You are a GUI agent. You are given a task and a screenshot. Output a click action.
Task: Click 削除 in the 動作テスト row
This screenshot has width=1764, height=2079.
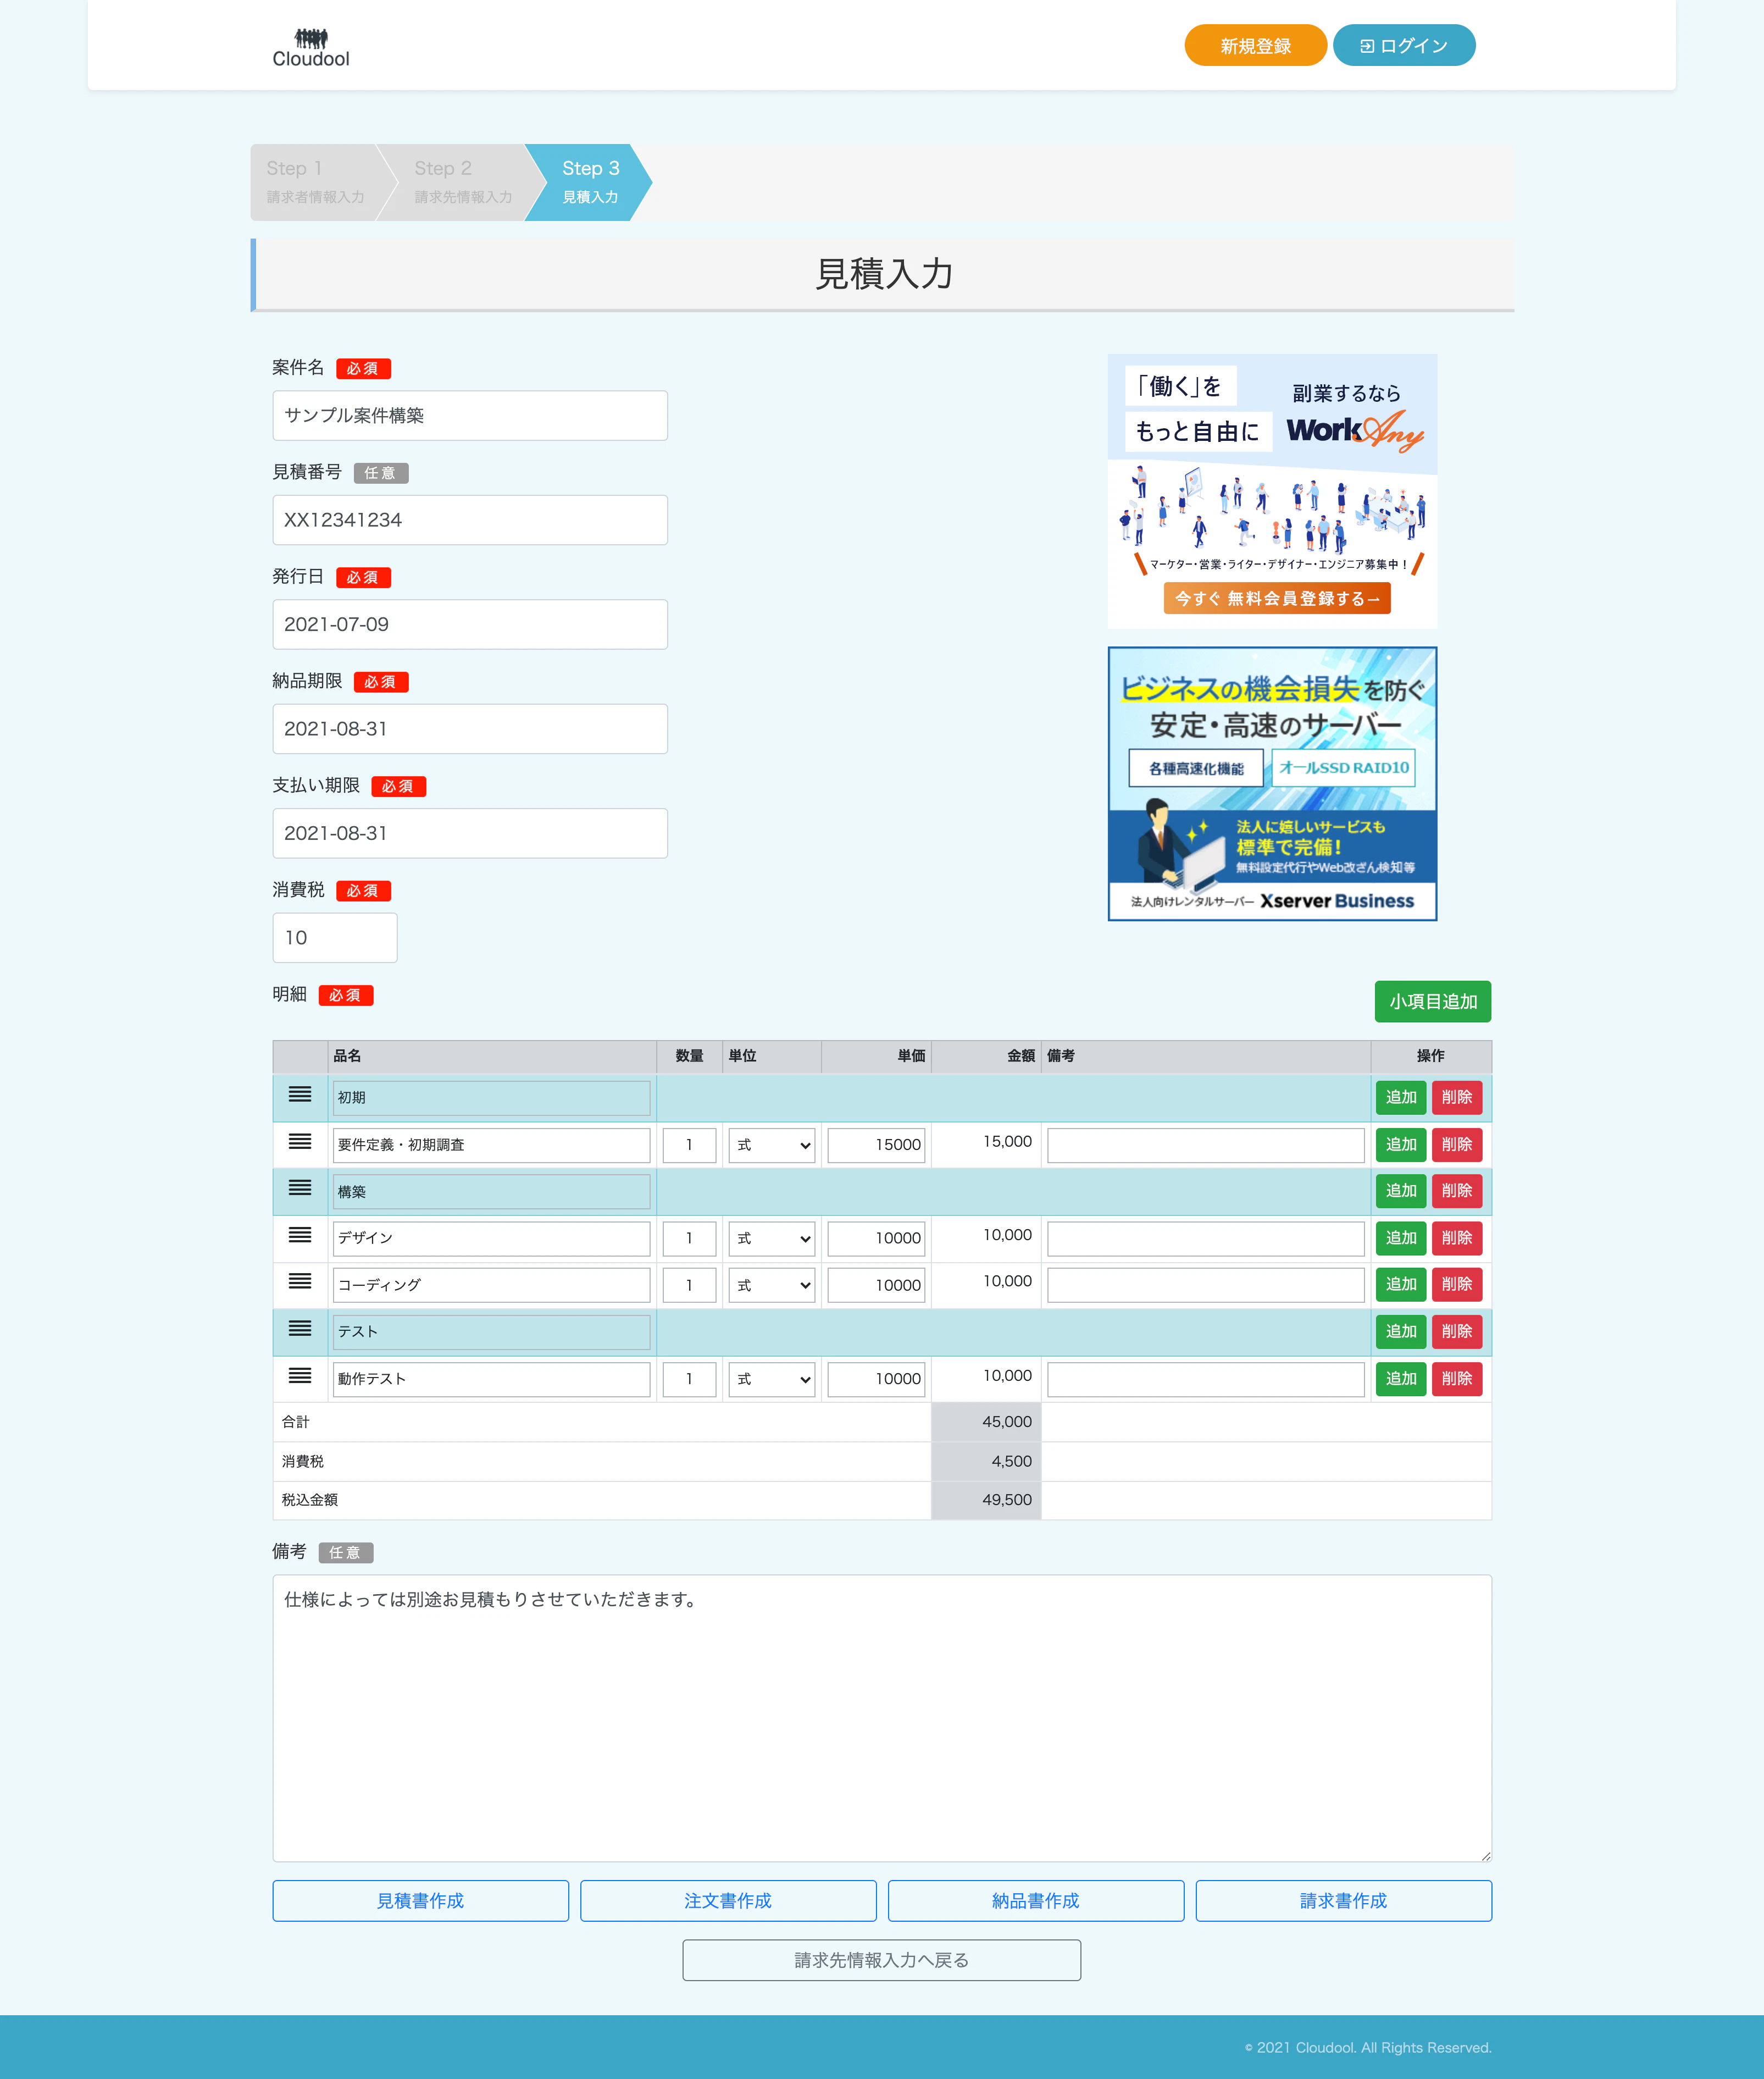tap(1457, 1379)
